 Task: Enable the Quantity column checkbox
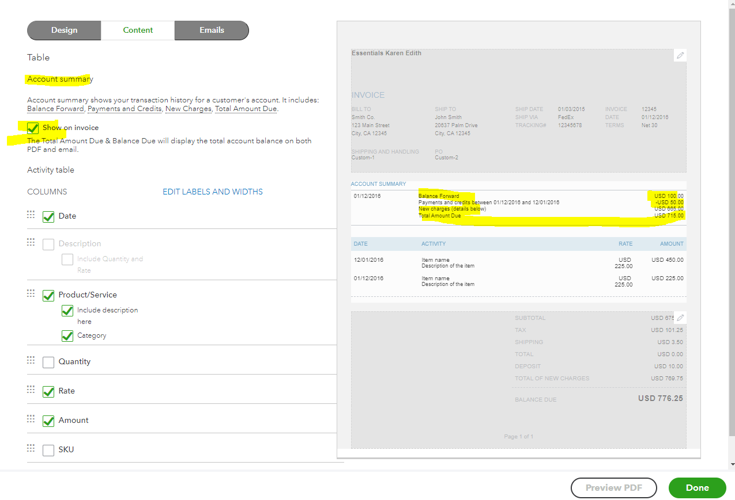(x=48, y=362)
